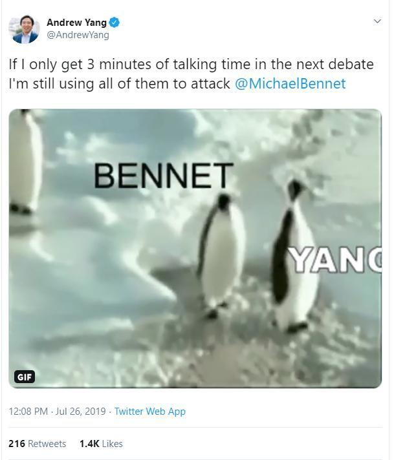
Task: Open Andrew Yang's profile picture
Action: point(24,29)
